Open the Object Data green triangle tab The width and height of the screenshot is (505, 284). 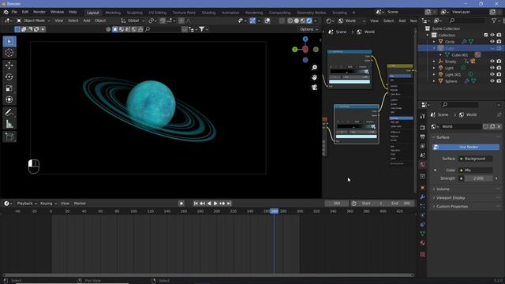[423, 234]
